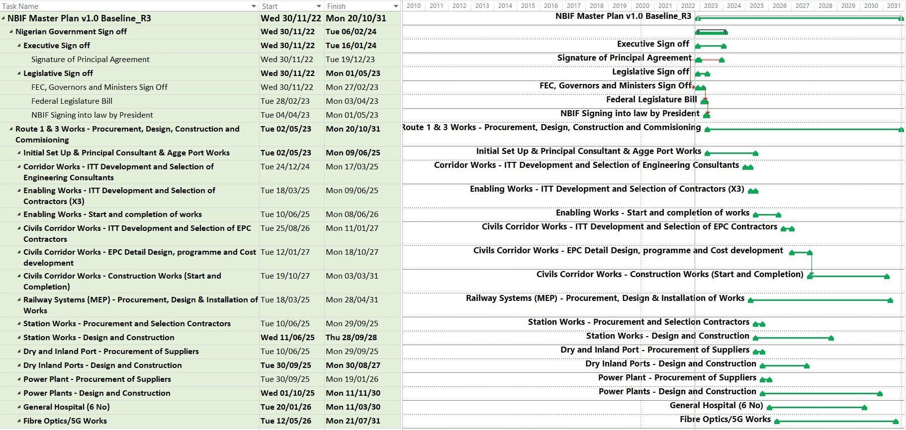Viewport: 906px width, 430px height.
Task: Select the Signature of Principal Agreement task
Action: tap(90, 60)
